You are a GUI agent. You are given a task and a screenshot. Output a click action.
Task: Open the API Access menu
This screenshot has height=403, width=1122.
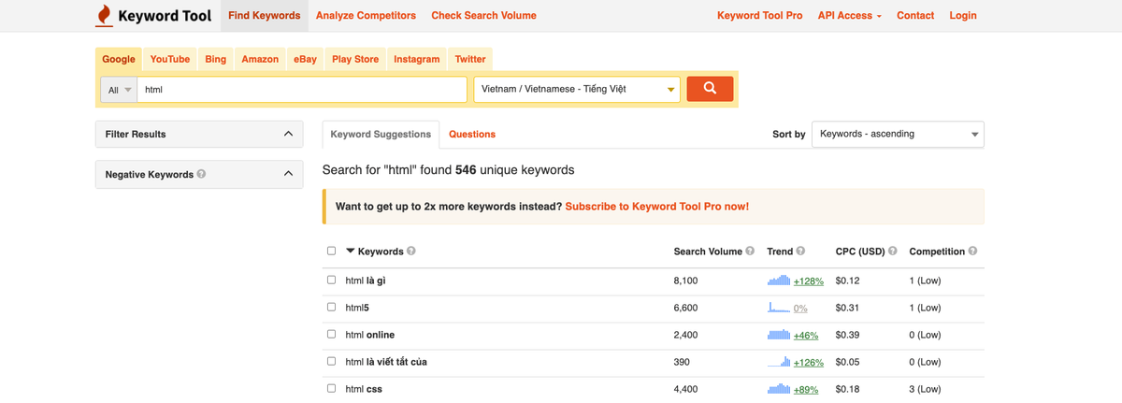coord(849,16)
